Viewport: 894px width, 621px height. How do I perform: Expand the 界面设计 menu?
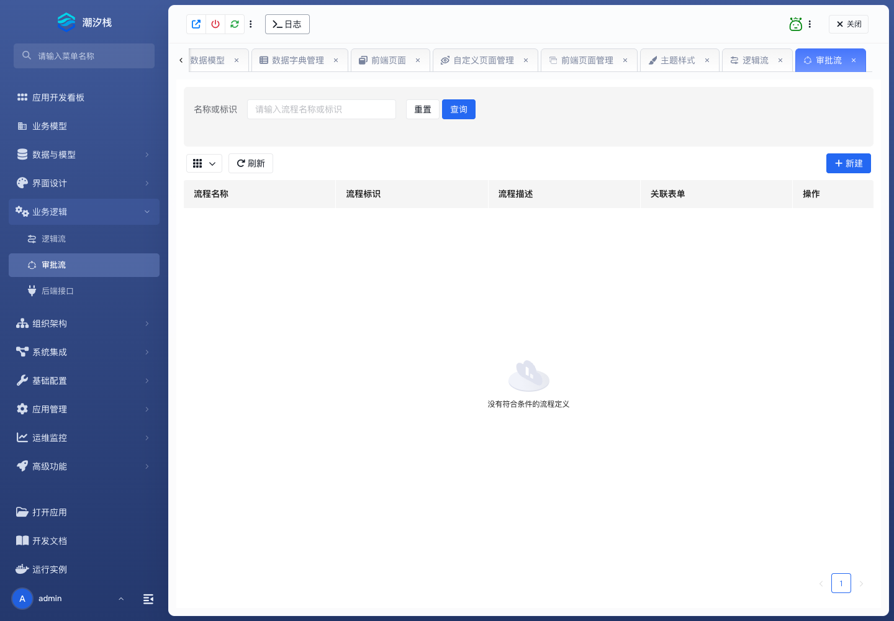[x=84, y=183]
